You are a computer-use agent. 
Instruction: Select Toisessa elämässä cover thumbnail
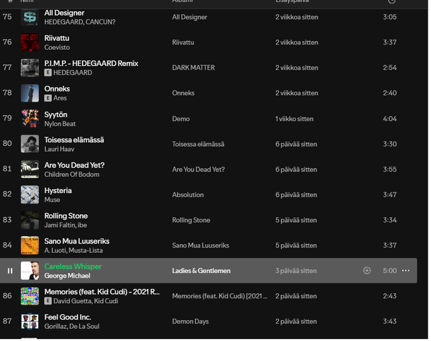point(30,144)
